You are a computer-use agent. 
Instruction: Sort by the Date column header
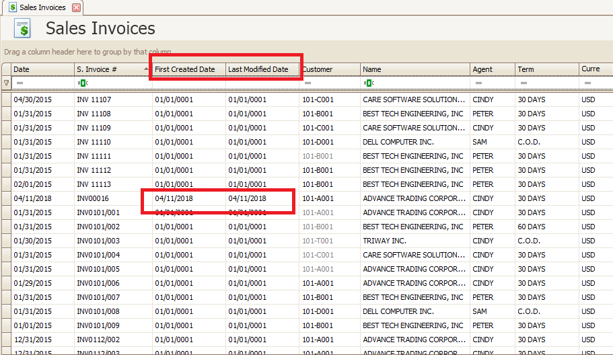click(42, 69)
